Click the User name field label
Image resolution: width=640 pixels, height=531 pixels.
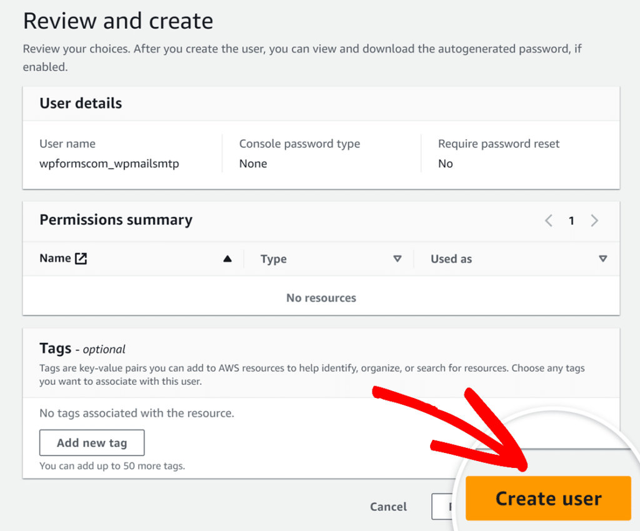point(67,144)
